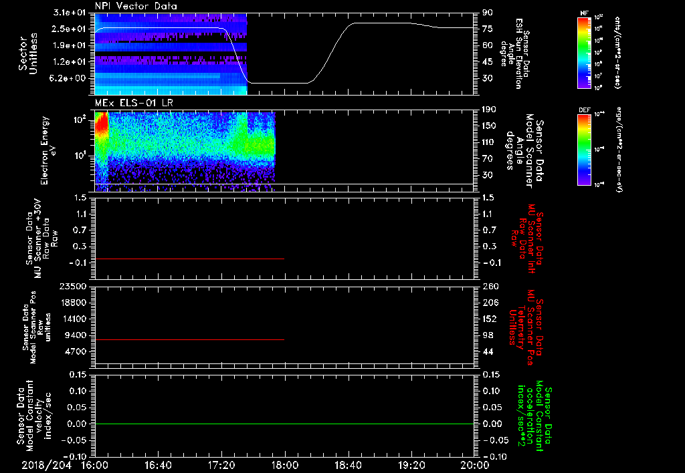This screenshot has height=473, width=685.
Task: Click the "MEx ELS-01 LR" panel title
Action: tap(134, 104)
